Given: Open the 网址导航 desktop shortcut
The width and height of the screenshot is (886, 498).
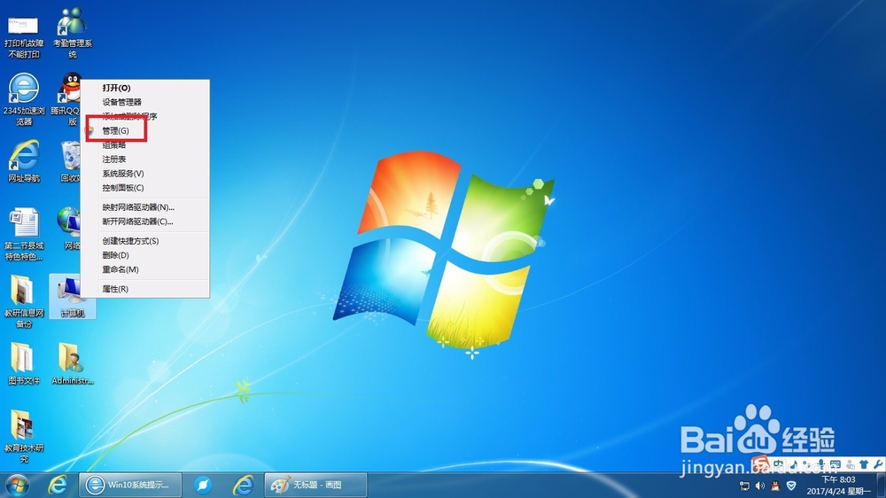Looking at the screenshot, I should point(23,161).
